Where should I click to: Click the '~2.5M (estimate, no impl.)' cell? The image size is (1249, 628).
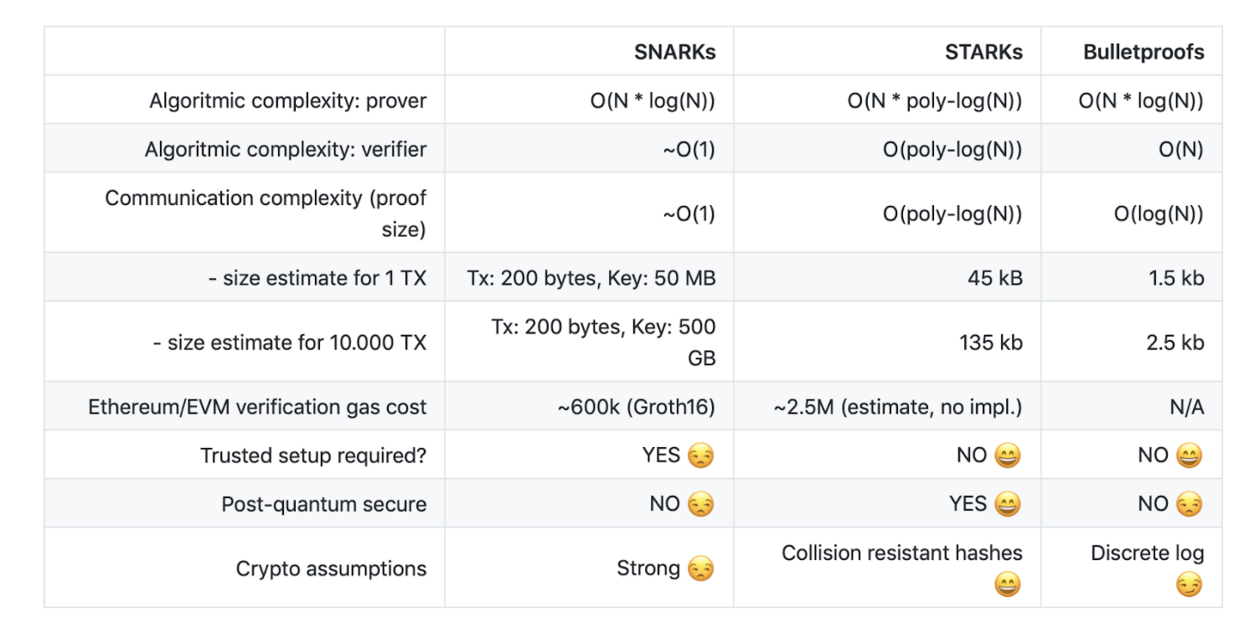(x=897, y=408)
